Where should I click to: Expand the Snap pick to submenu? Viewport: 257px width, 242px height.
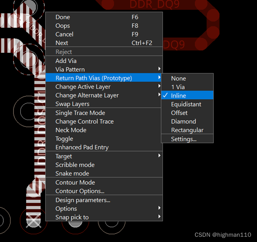click(x=72, y=217)
